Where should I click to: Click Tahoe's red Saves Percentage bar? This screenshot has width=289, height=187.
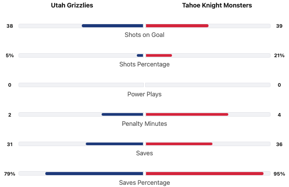pos(205,173)
